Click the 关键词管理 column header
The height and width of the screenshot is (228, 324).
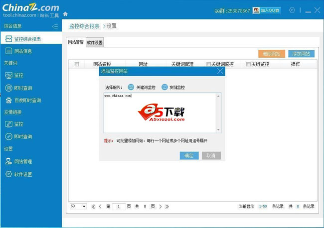[x=182, y=64]
